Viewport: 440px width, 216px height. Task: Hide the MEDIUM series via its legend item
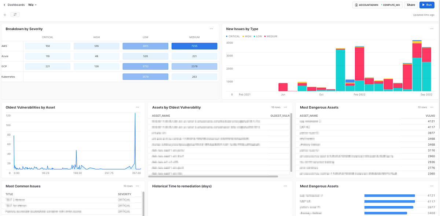click(271, 37)
